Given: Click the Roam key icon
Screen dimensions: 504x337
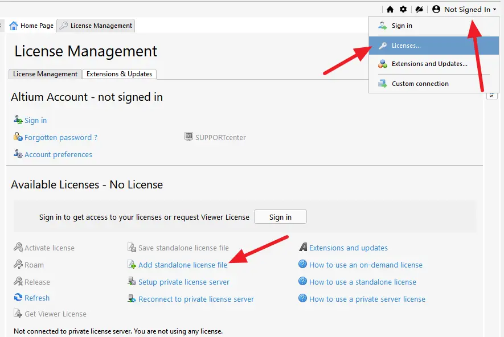Looking at the screenshot, I should (18, 264).
